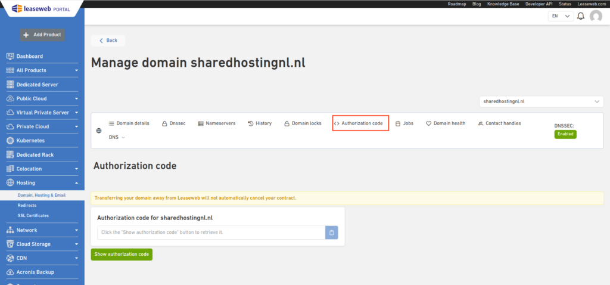Click the Private Cloud icon
Screen dimensions: 610x285
point(10,126)
